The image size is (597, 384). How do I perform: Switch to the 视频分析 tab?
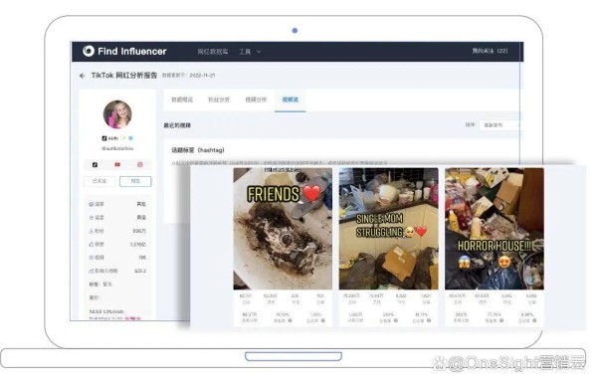click(x=256, y=99)
